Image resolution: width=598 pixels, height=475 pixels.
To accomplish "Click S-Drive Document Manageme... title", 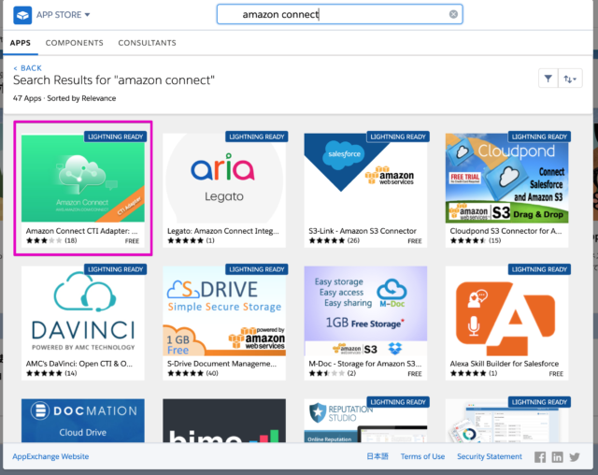I will 221,364.
